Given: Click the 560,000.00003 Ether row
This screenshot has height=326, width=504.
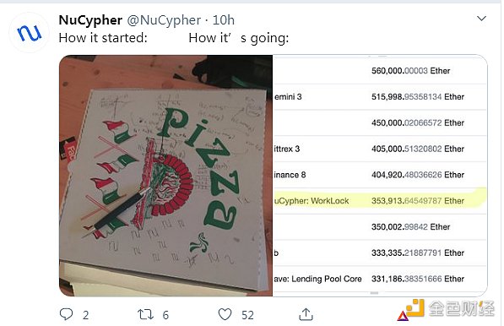Looking at the screenshot, I should (380, 71).
